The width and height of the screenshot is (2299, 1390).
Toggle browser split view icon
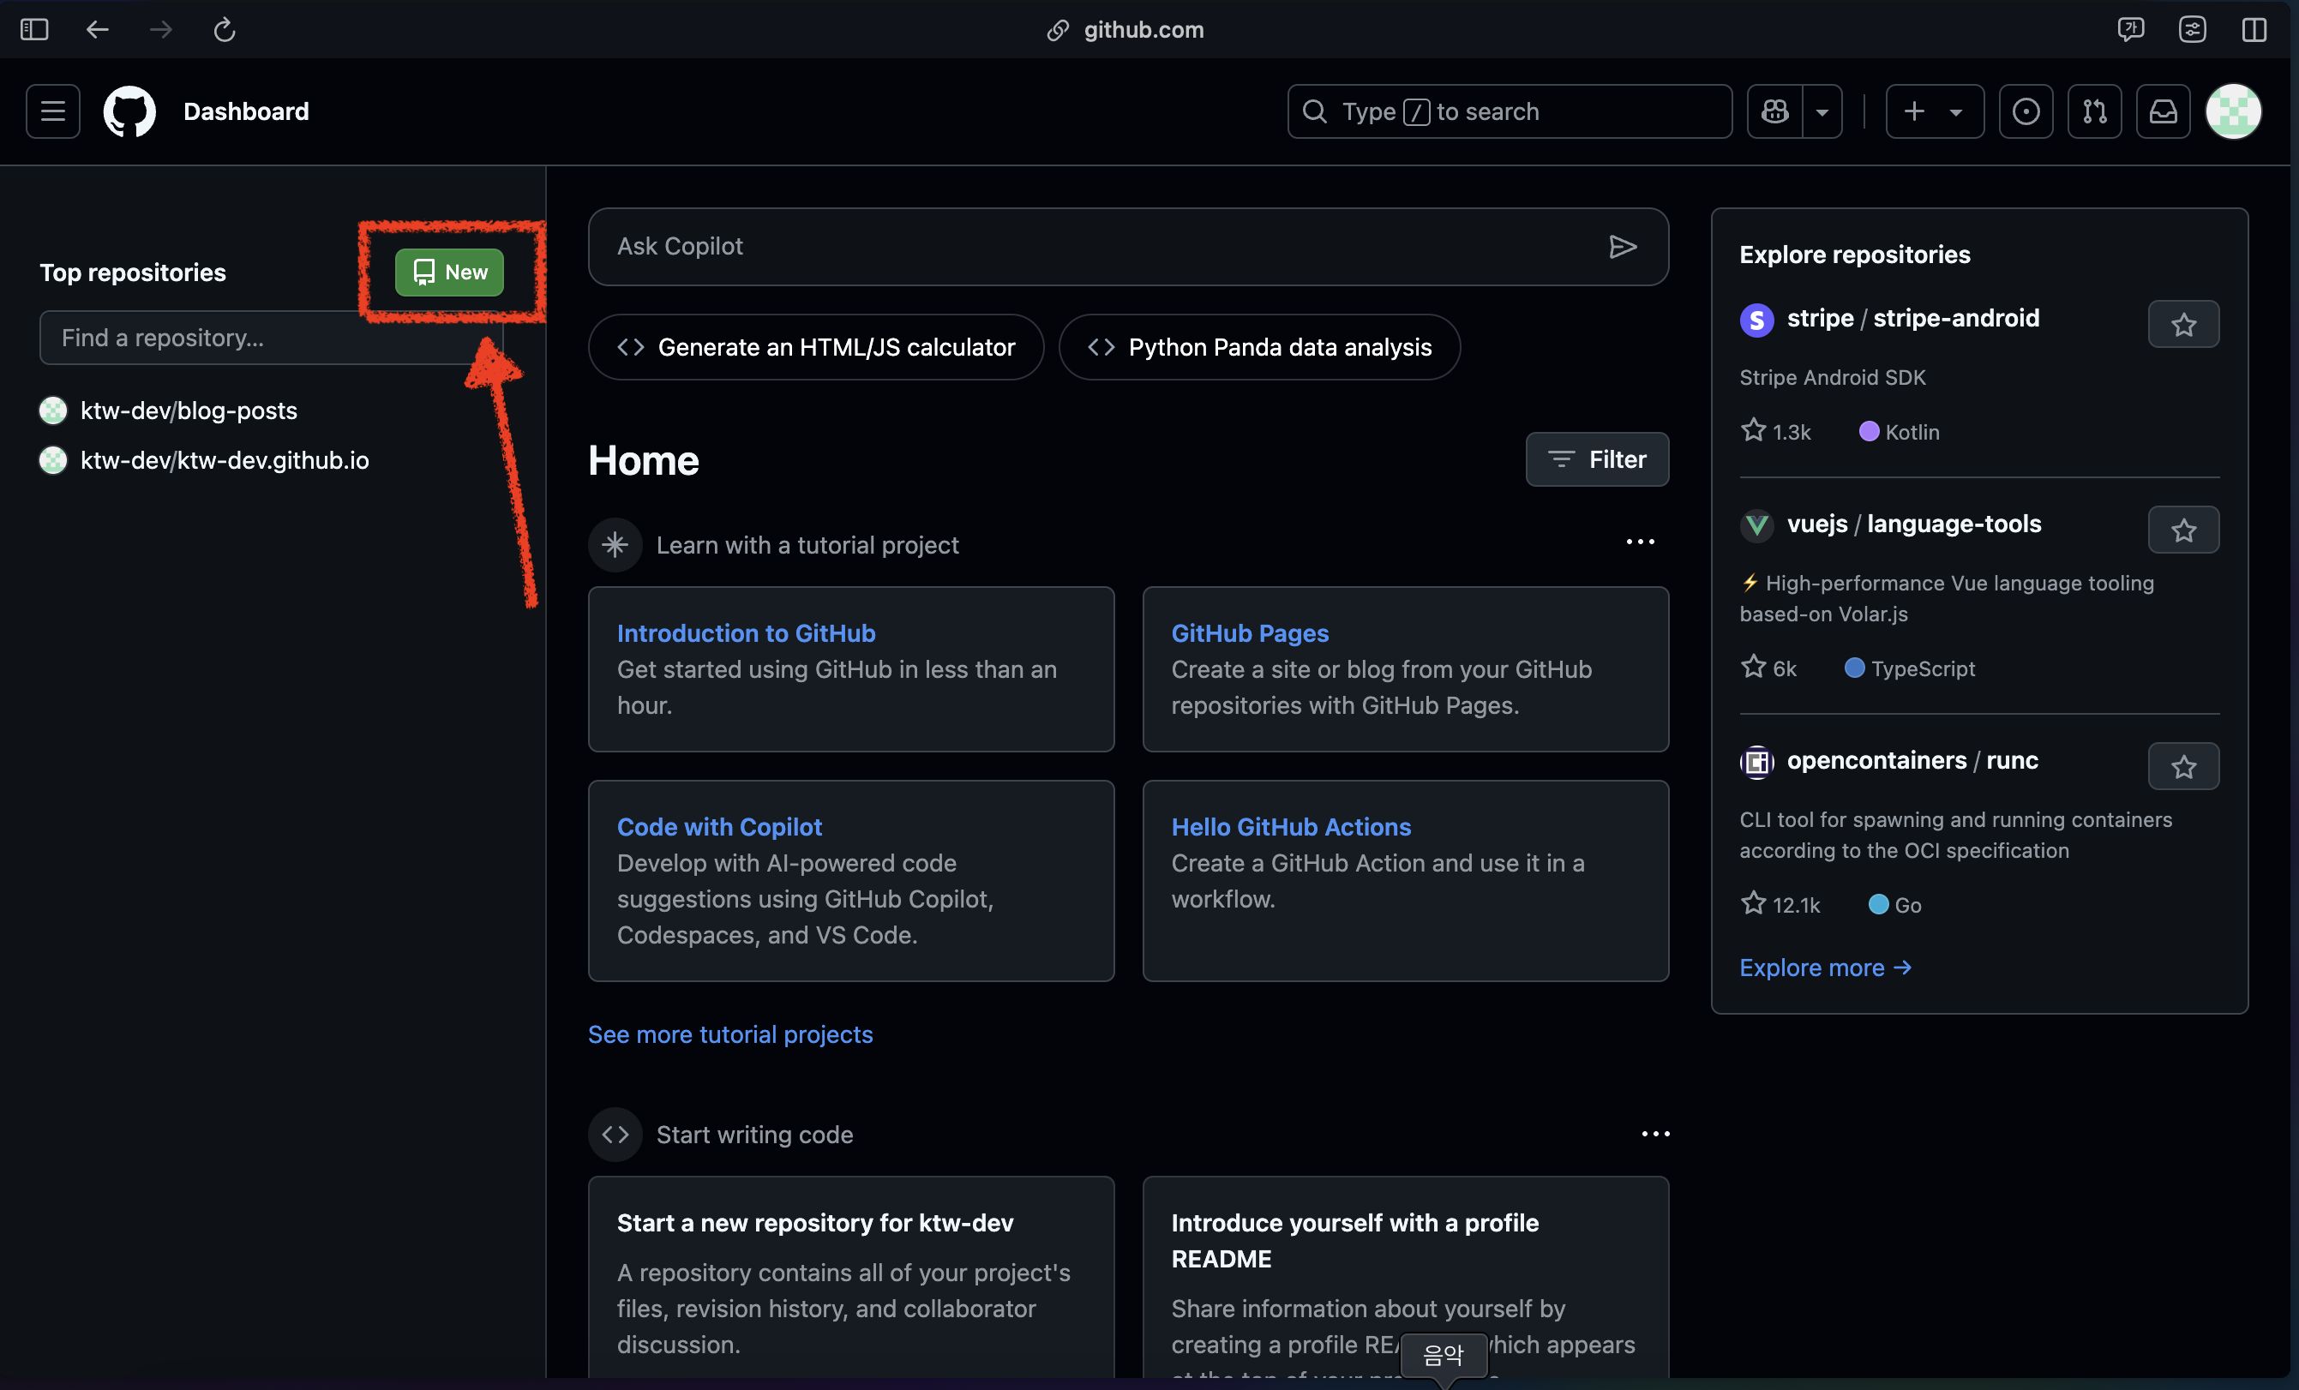coord(2254,30)
